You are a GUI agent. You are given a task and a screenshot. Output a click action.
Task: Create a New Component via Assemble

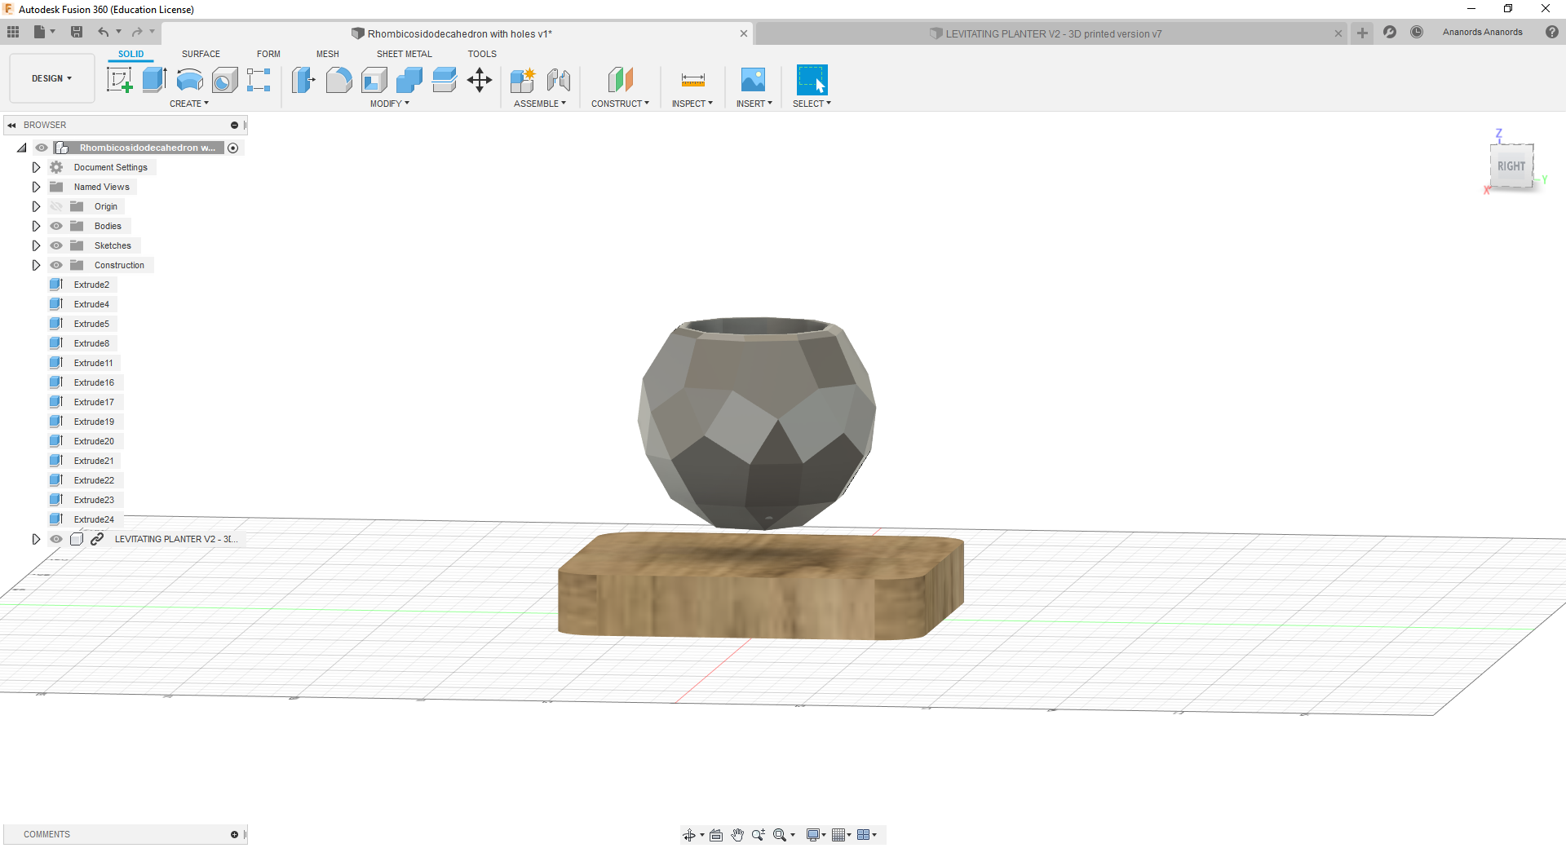[x=523, y=80]
